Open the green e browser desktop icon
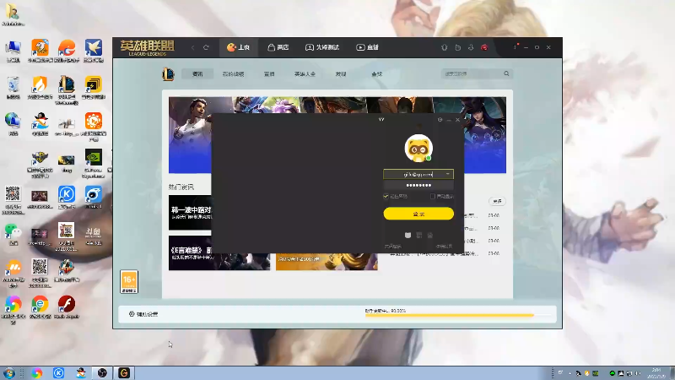Viewport: 675px width, 380px height. click(40, 307)
